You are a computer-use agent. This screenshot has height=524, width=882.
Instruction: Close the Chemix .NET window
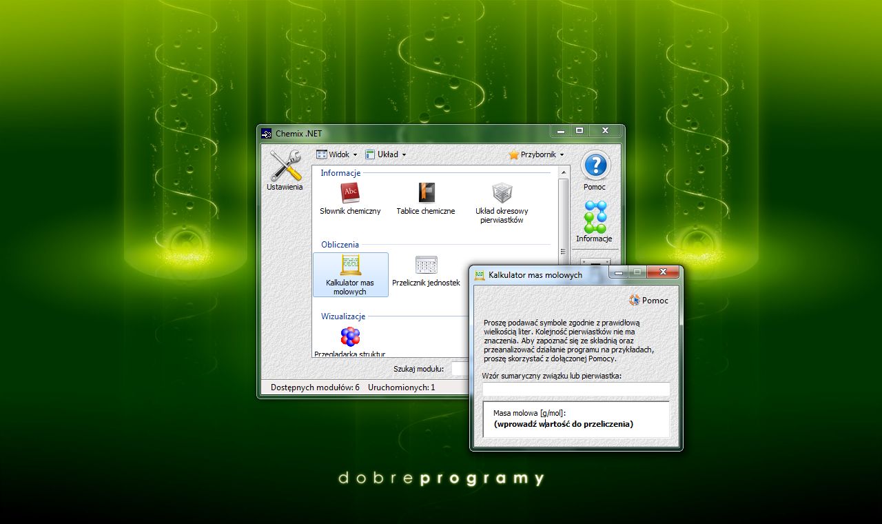tap(605, 130)
